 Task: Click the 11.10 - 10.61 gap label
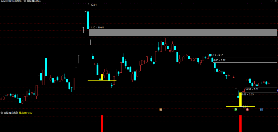[x=97, y=28]
